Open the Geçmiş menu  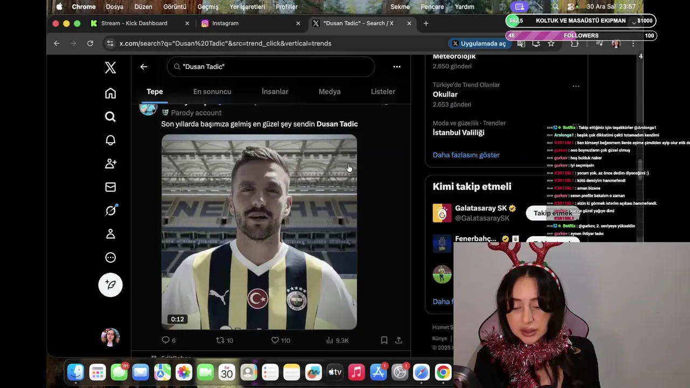coord(208,6)
